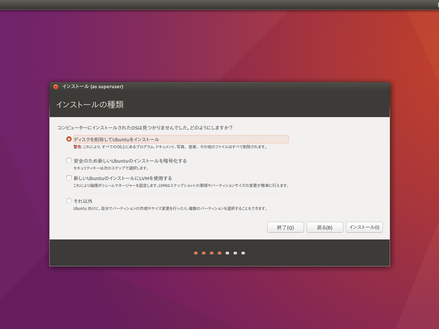Click the 終了(Q) quit button
This screenshot has height=329, width=439.
[x=285, y=227]
